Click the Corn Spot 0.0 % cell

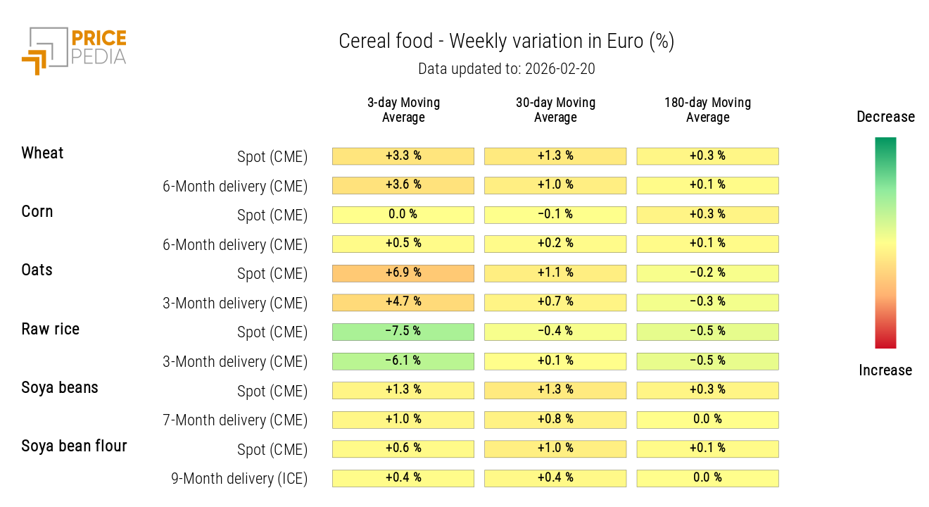403,215
